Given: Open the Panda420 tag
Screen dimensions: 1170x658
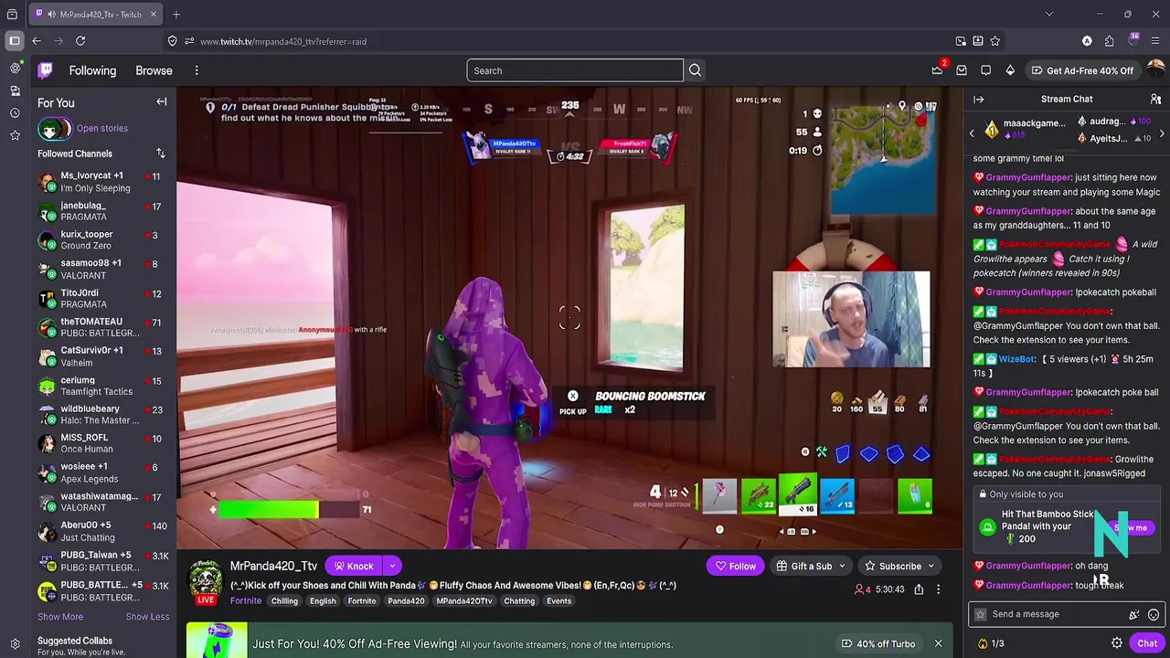Looking at the screenshot, I should point(406,601).
